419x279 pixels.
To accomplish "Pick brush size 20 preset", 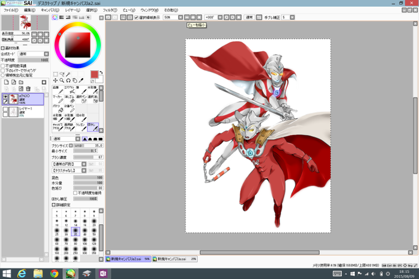I will [94, 222].
